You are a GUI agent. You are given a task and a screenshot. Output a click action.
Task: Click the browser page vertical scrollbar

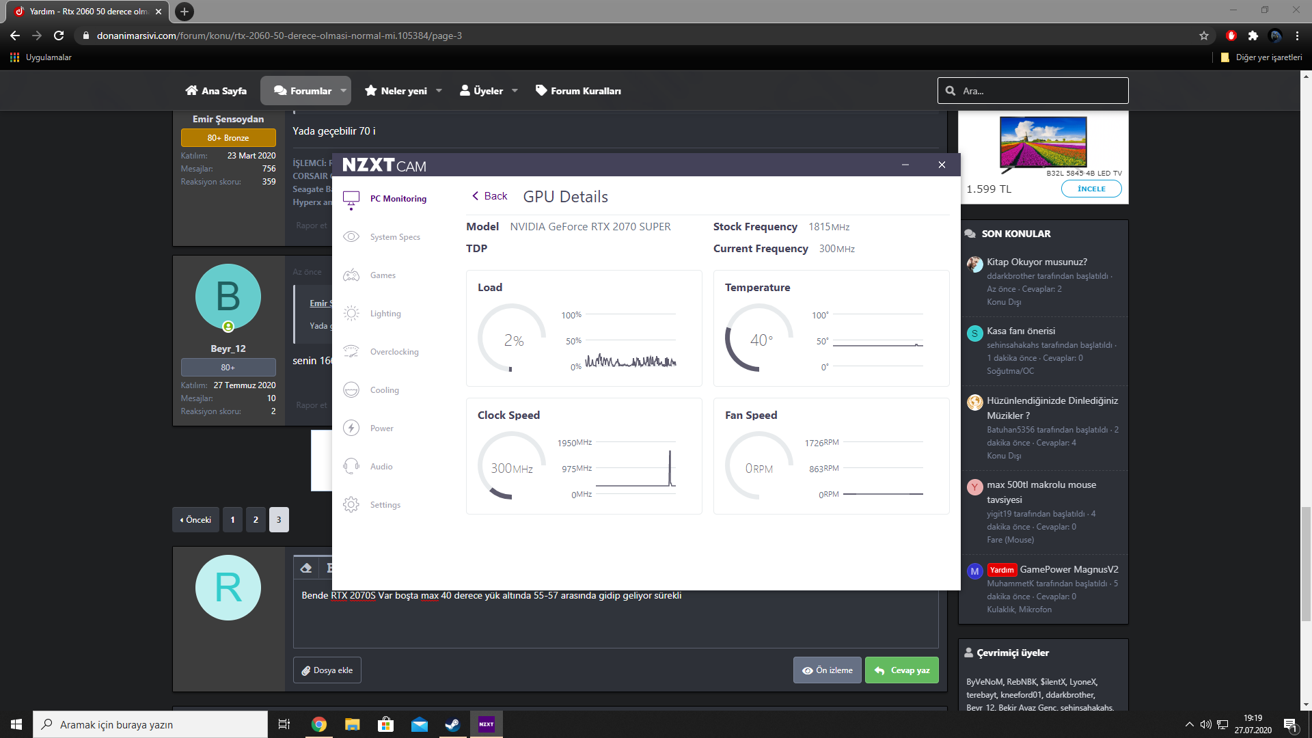(1306, 564)
